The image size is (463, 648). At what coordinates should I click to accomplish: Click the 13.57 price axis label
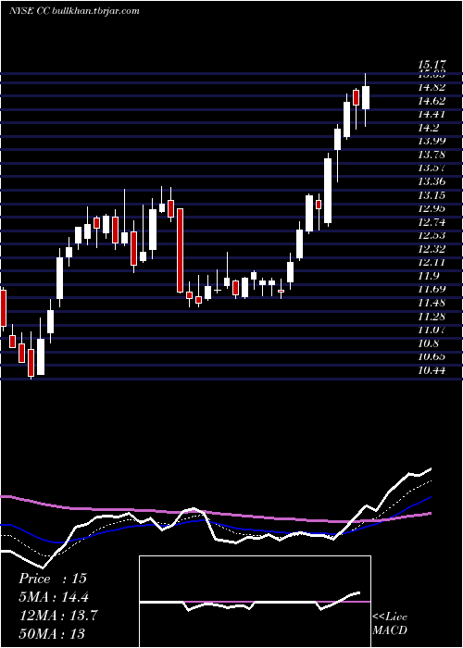click(432, 168)
